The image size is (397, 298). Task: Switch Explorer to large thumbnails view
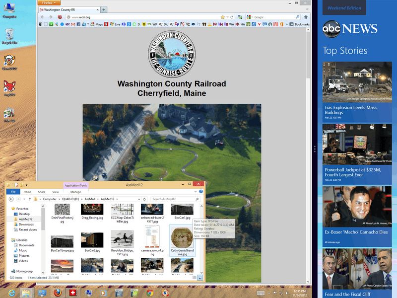pos(200,278)
